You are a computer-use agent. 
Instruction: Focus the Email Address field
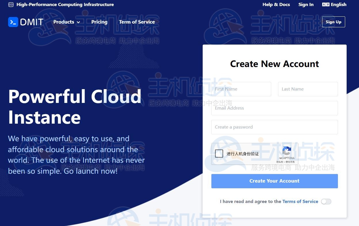[x=274, y=108]
